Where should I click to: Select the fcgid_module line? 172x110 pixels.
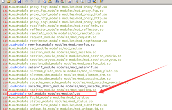[49, 98]
